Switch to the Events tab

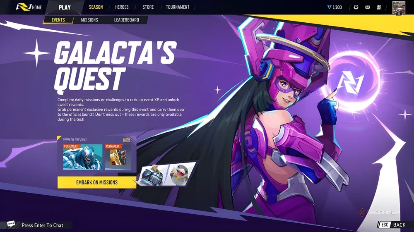[58, 20]
